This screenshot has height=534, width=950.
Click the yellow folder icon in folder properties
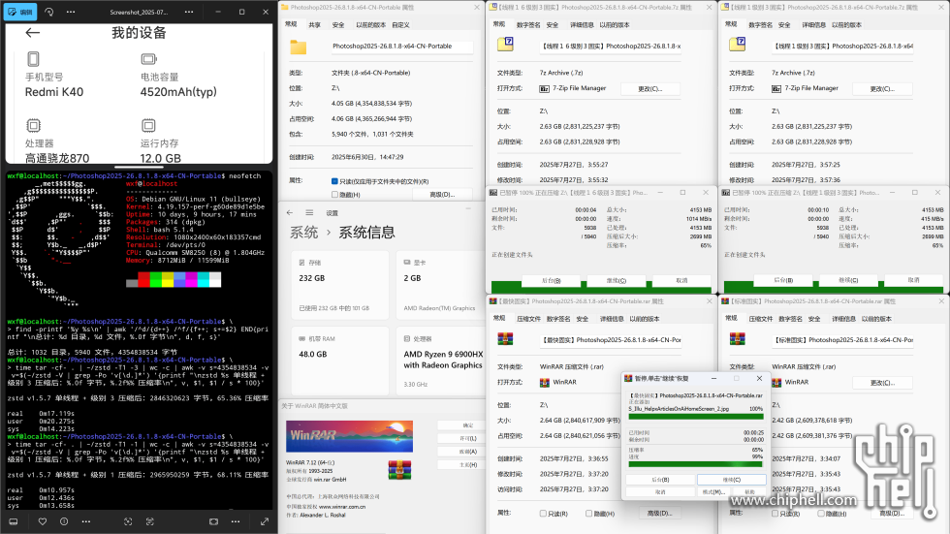coord(299,47)
